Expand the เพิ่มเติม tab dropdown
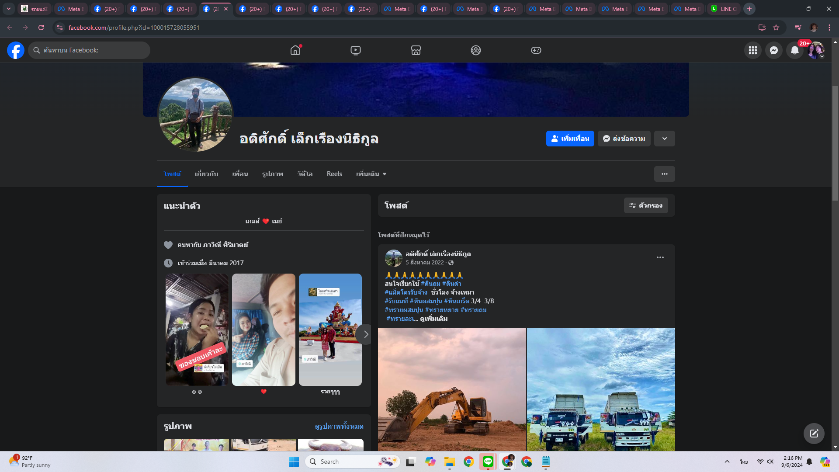839x472 pixels. coord(371,174)
